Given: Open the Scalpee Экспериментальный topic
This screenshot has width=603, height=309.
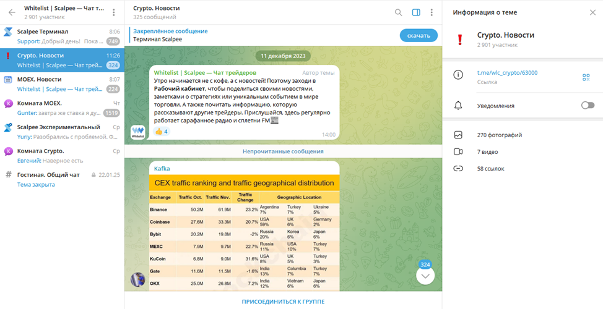Looking at the screenshot, I should tap(63, 132).
